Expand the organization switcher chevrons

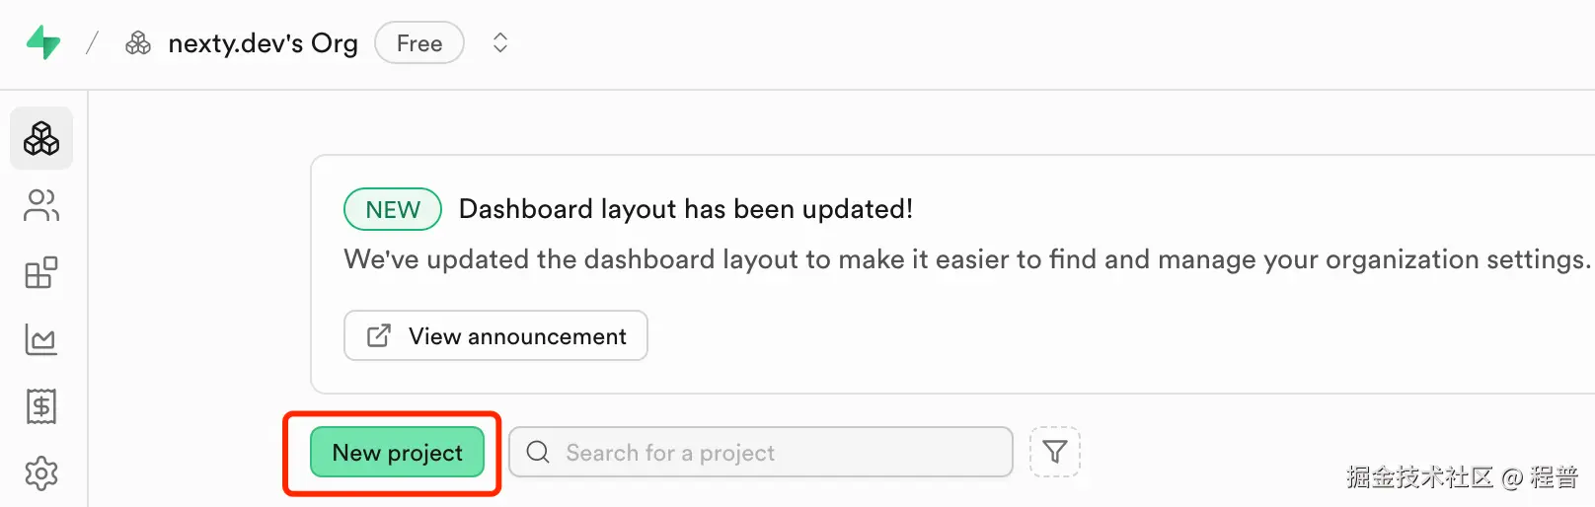pyautogui.click(x=500, y=43)
